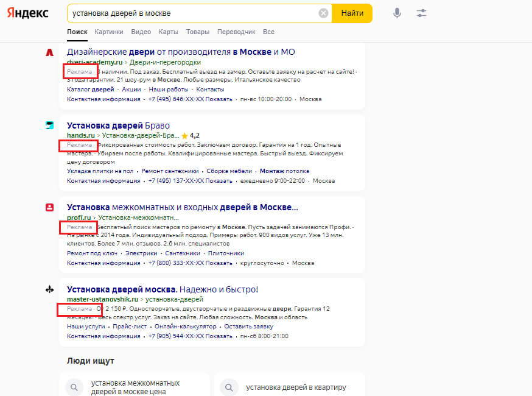The image size is (532, 396).
Task: Click the profi.ru domain link
Action: tap(79, 217)
